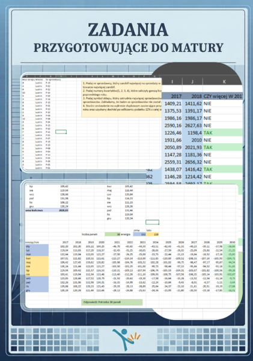Select the cell with value 1411,62
The width and height of the screenshot is (253, 361).
point(192,103)
